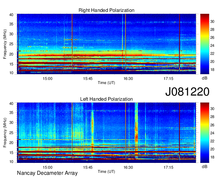This screenshot has height=177, width=218.
Task: Click the 'Left Handed Polarization' plot title
Action: point(106,99)
